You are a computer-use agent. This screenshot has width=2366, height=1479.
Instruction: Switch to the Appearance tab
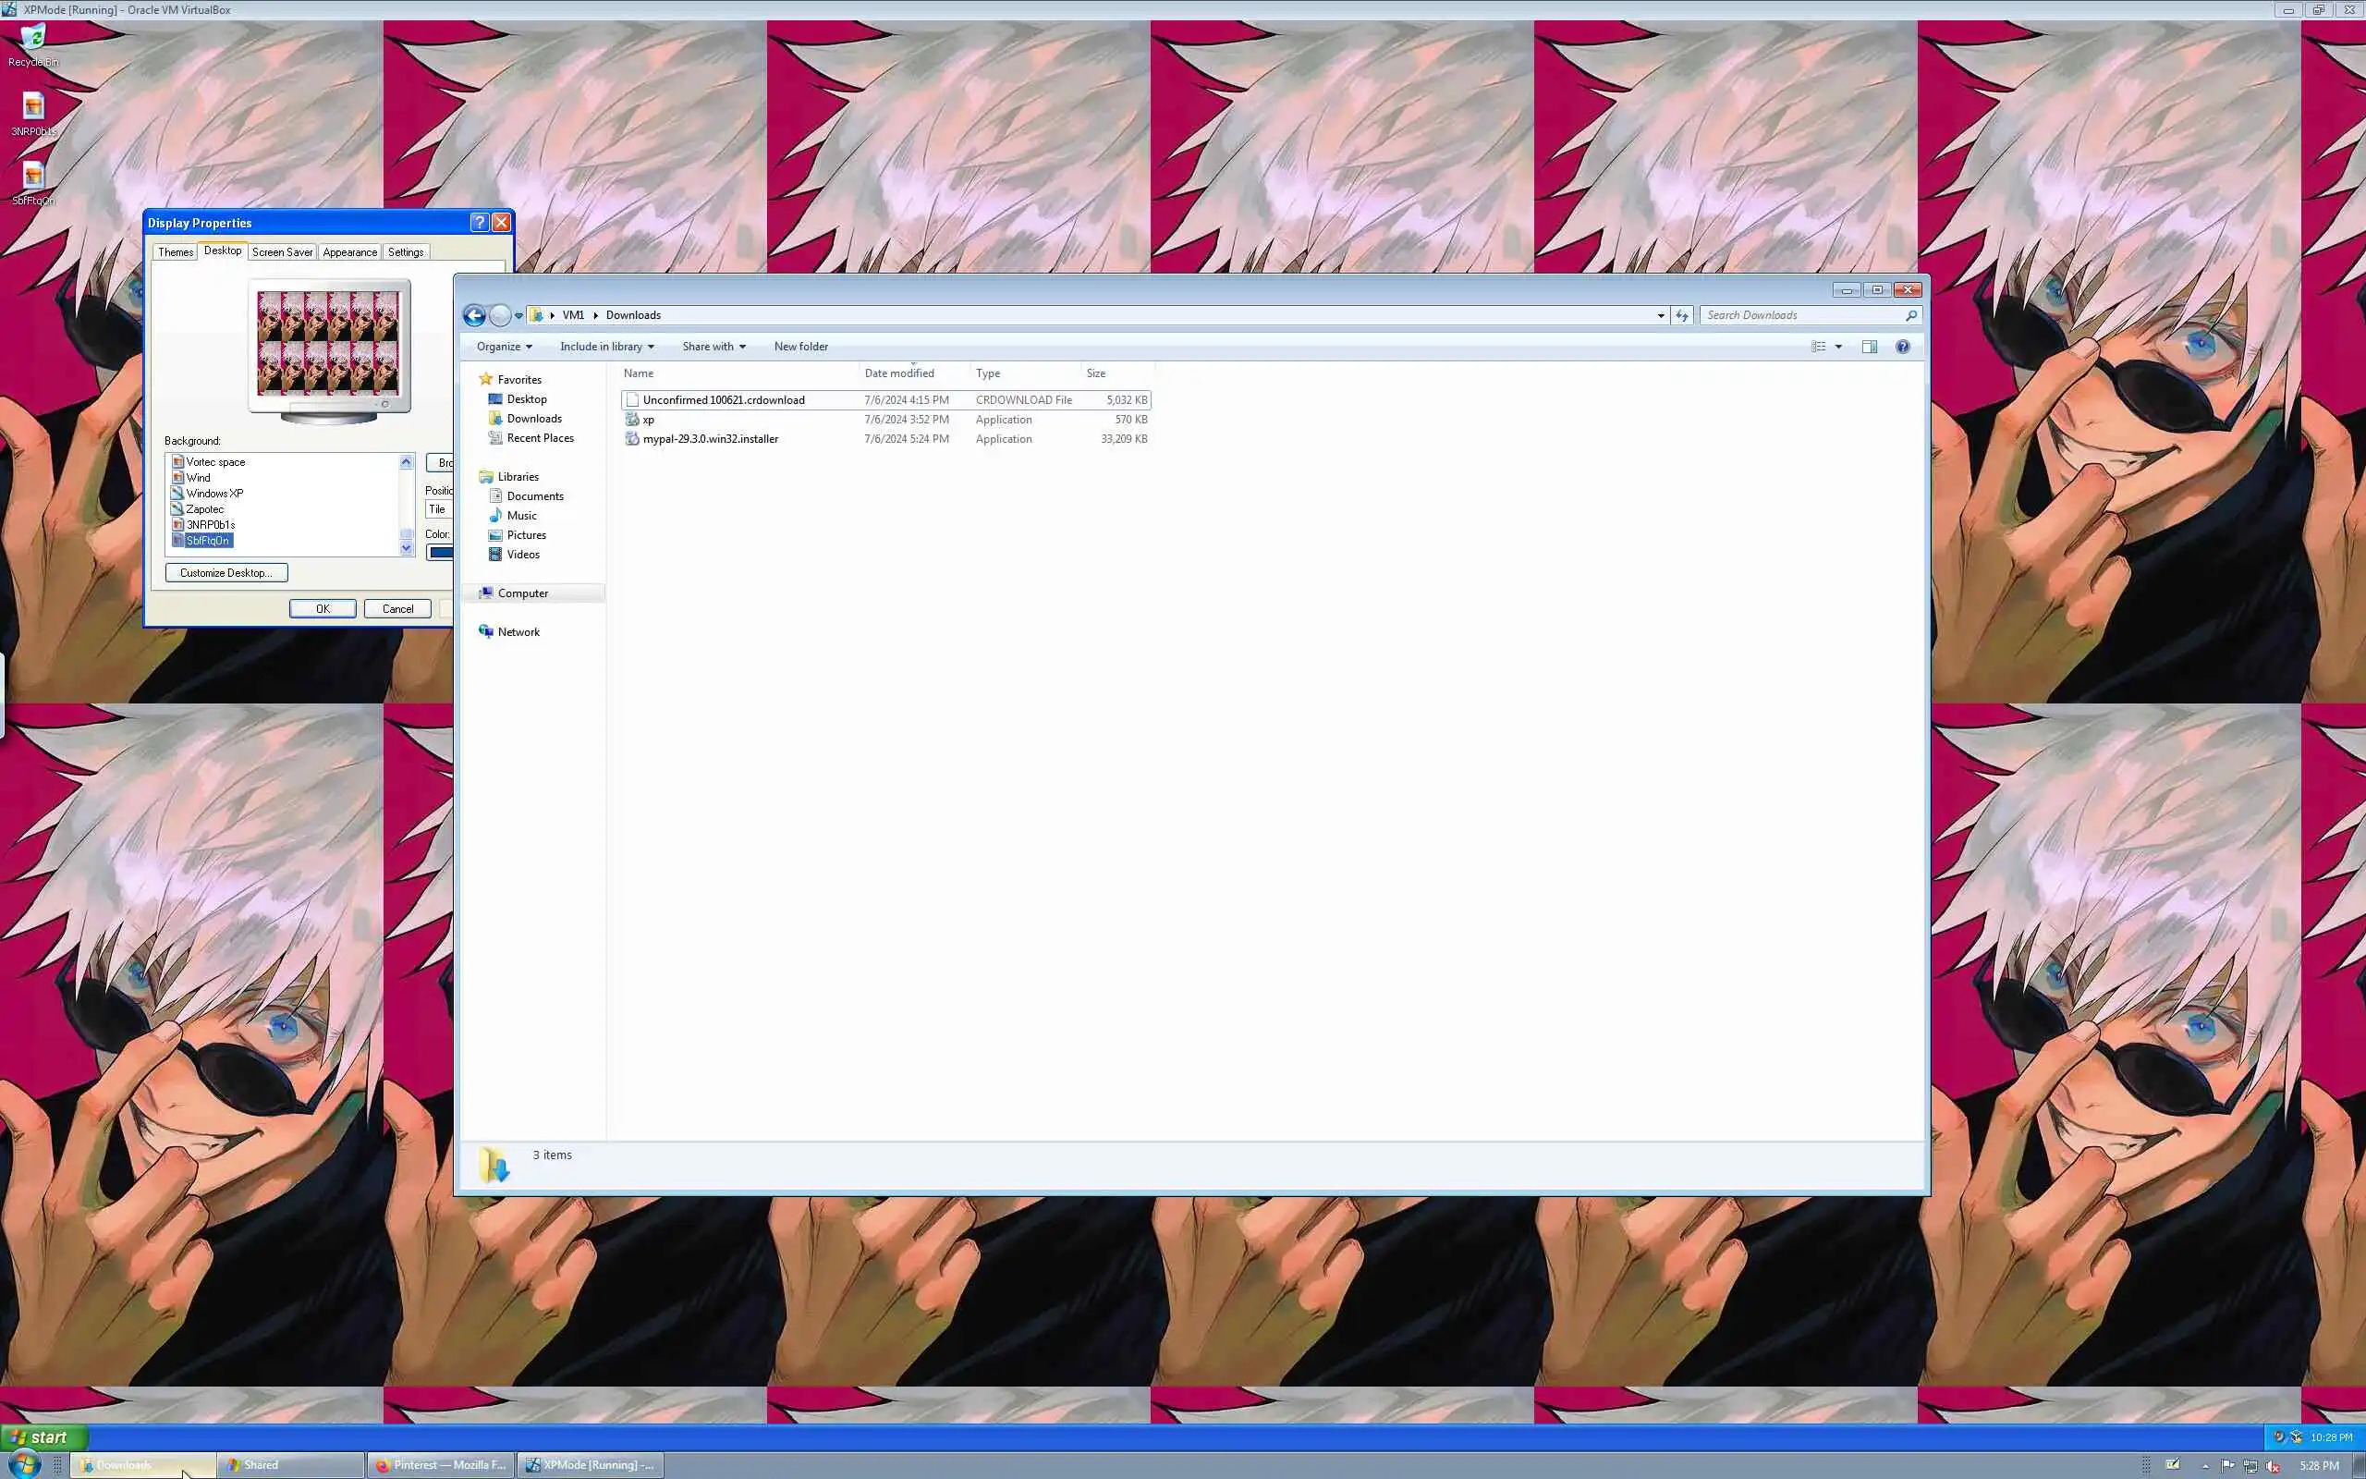pos(349,252)
